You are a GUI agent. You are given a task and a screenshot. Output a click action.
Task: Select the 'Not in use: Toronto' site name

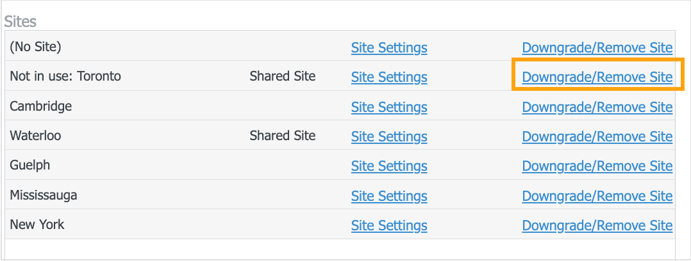65,77
